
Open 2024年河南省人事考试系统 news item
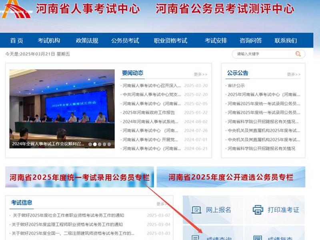point(150,122)
